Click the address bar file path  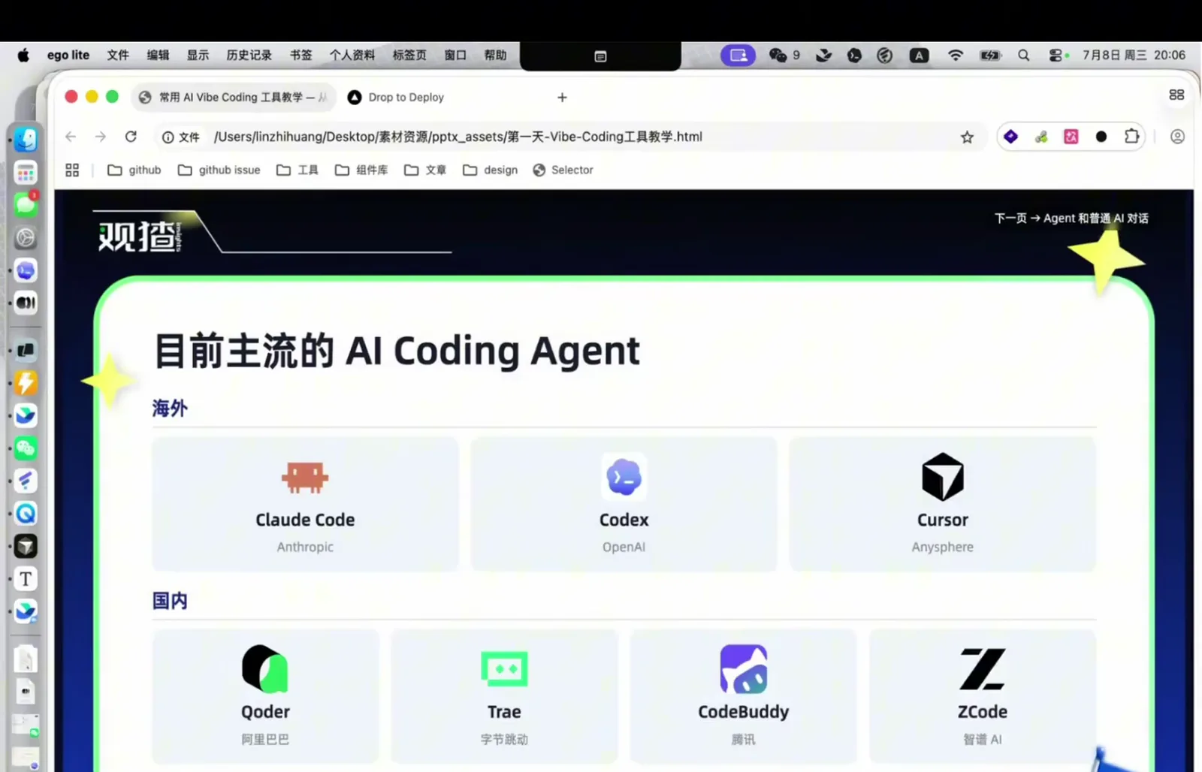(x=458, y=137)
